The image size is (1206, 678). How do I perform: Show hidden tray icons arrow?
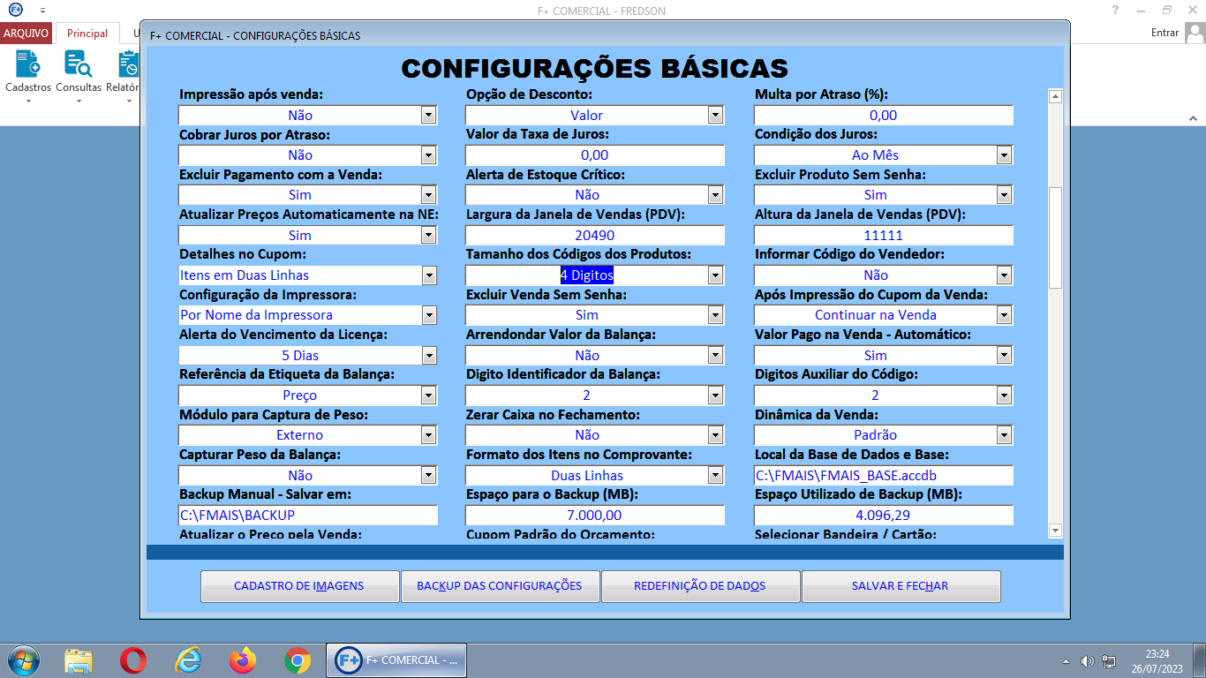pyautogui.click(x=1067, y=661)
